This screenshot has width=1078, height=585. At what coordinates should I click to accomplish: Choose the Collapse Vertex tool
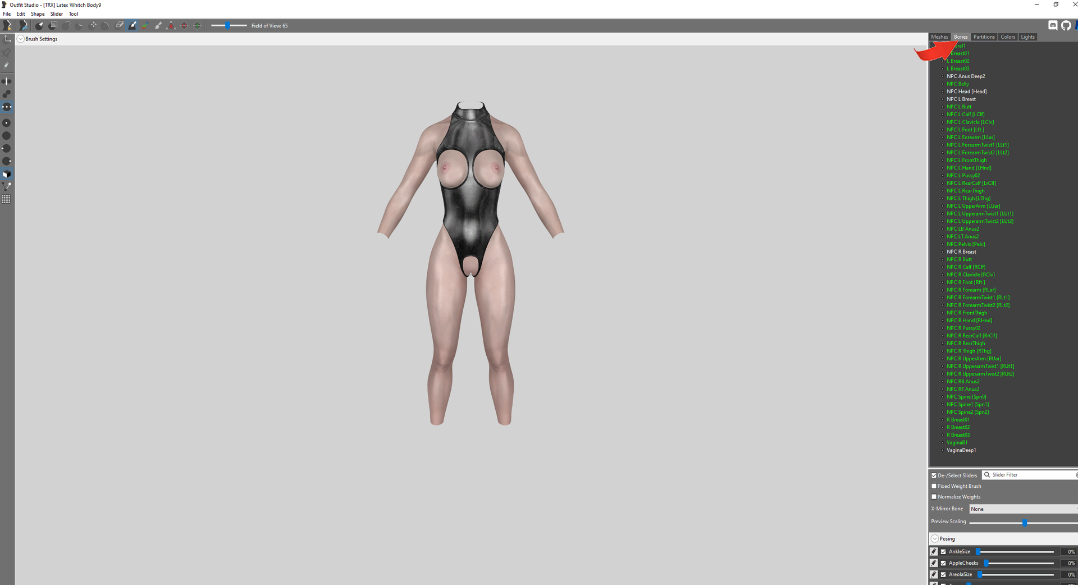click(171, 25)
